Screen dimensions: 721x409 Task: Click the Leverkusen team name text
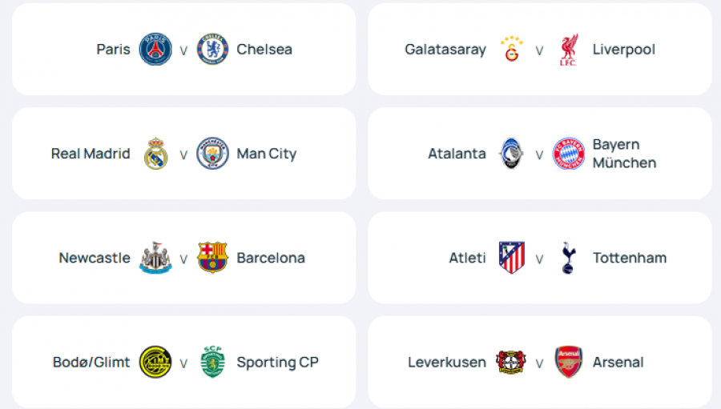(447, 363)
